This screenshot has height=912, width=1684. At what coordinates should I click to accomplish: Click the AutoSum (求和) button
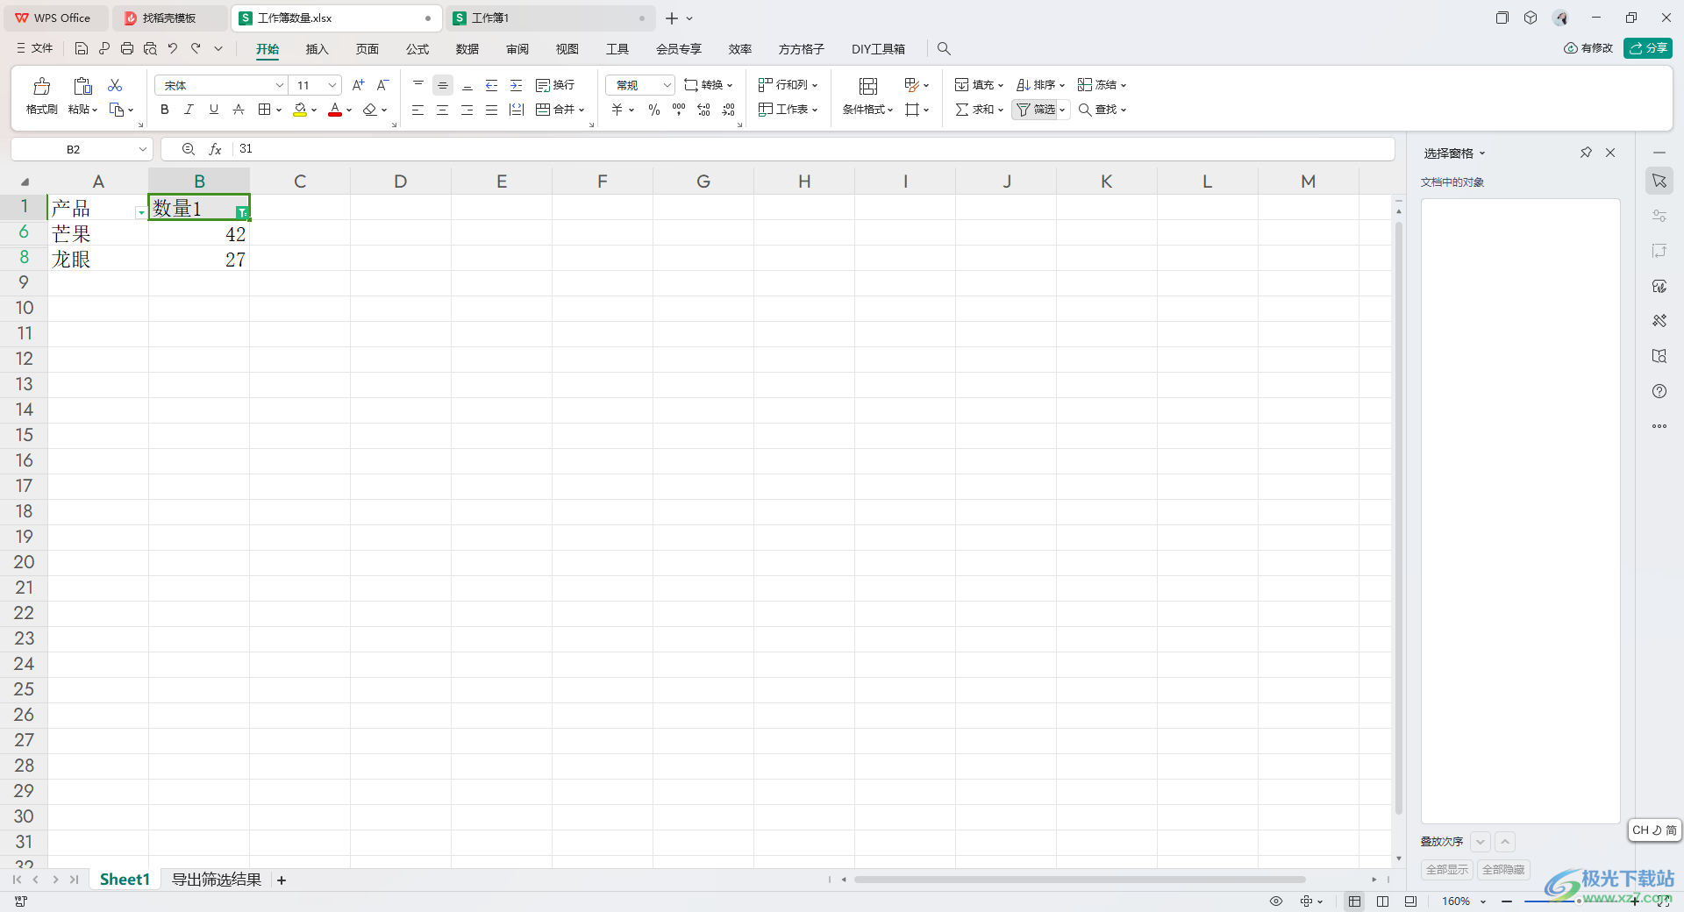(979, 110)
